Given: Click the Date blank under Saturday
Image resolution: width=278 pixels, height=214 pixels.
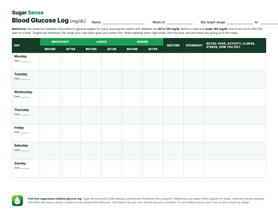Looking at the screenshot, I should point(25,151).
